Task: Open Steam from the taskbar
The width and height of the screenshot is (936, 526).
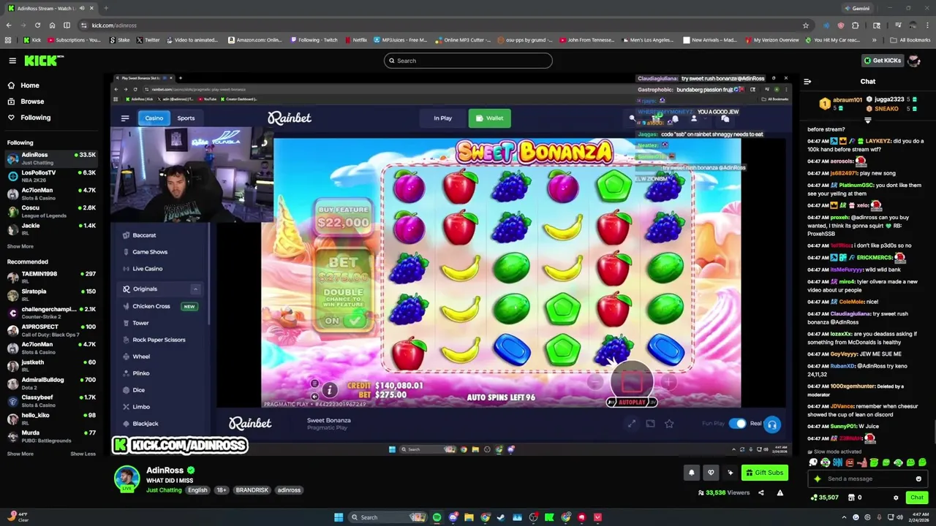Action: coord(501,517)
